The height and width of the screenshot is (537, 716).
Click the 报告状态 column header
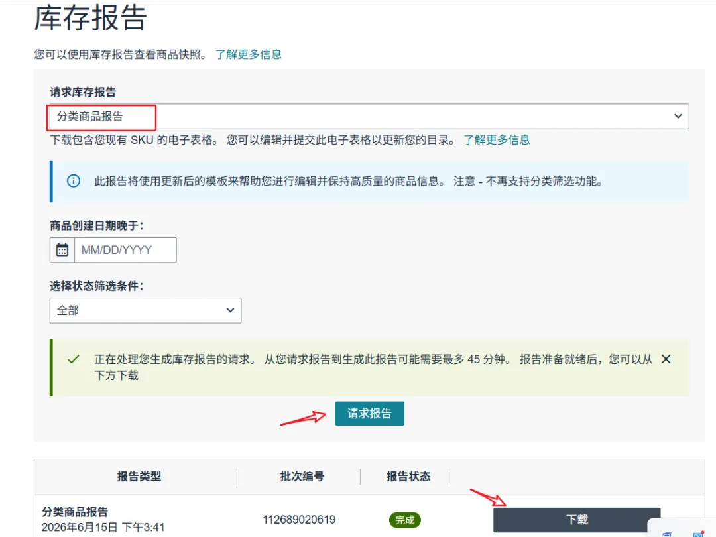[408, 477]
